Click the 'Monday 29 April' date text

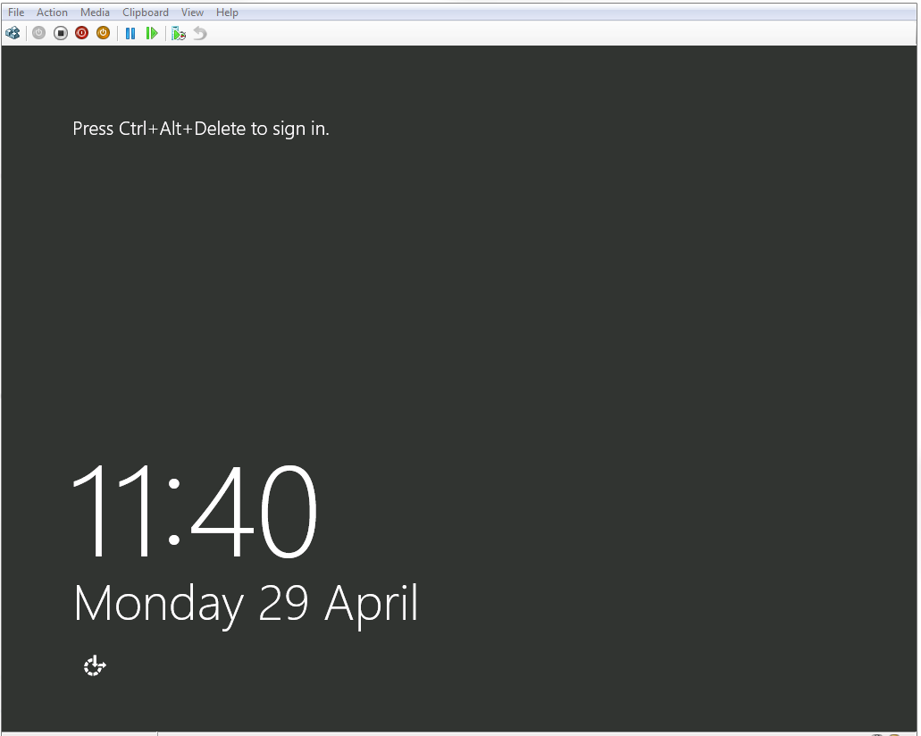pyautogui.click(x=246, y=604)
